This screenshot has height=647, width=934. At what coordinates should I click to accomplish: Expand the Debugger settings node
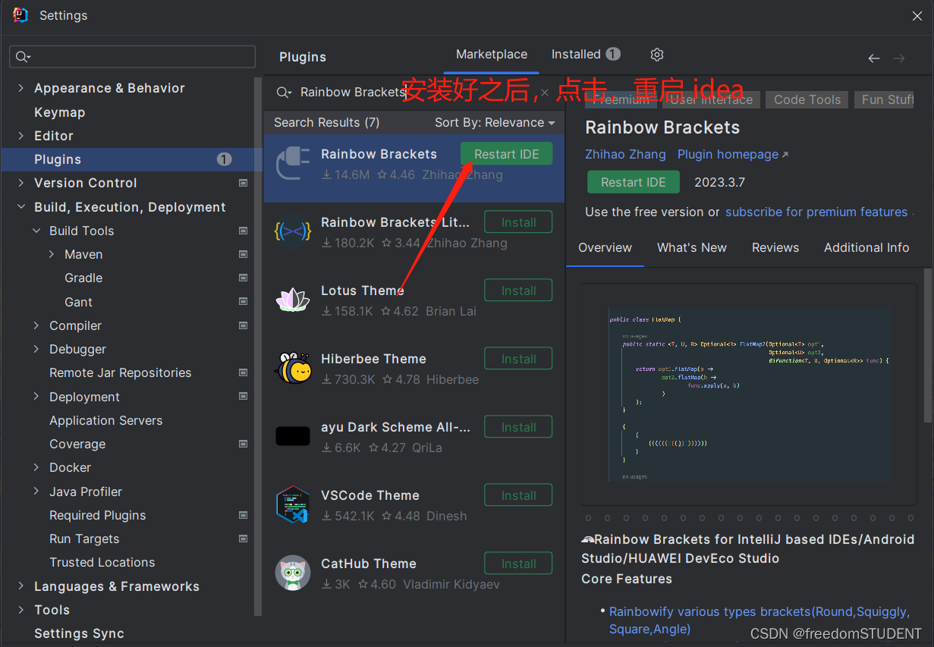pyautogui.click(x=36, y=349)
